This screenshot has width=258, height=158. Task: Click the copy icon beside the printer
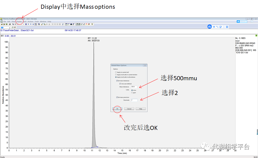click(13, 24)
